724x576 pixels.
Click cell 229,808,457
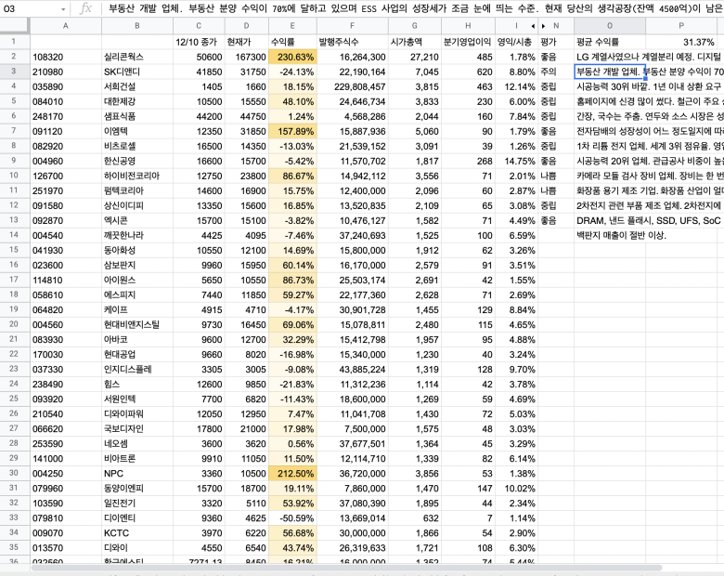tap(353, 86)
